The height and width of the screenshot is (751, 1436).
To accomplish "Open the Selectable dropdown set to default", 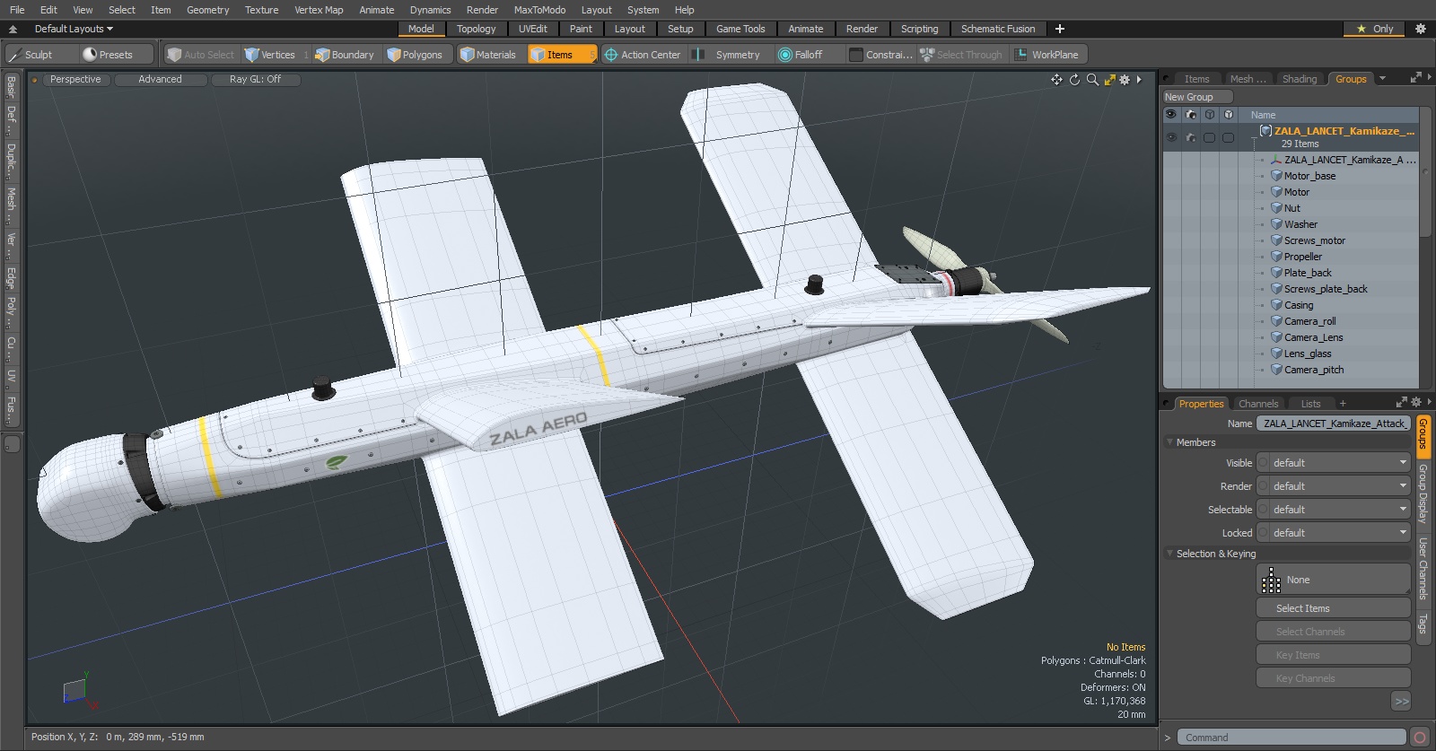I will pyautogui.click(x=1334, y=510).
